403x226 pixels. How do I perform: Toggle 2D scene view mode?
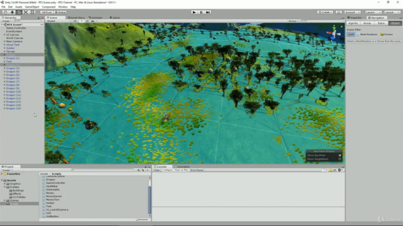coord(75,21)
